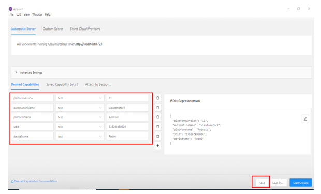The height and width of the screenshot is (194, 321).
Task: Click the JSON line "deviceName": "Redmi"
Action: click(188, 139)
